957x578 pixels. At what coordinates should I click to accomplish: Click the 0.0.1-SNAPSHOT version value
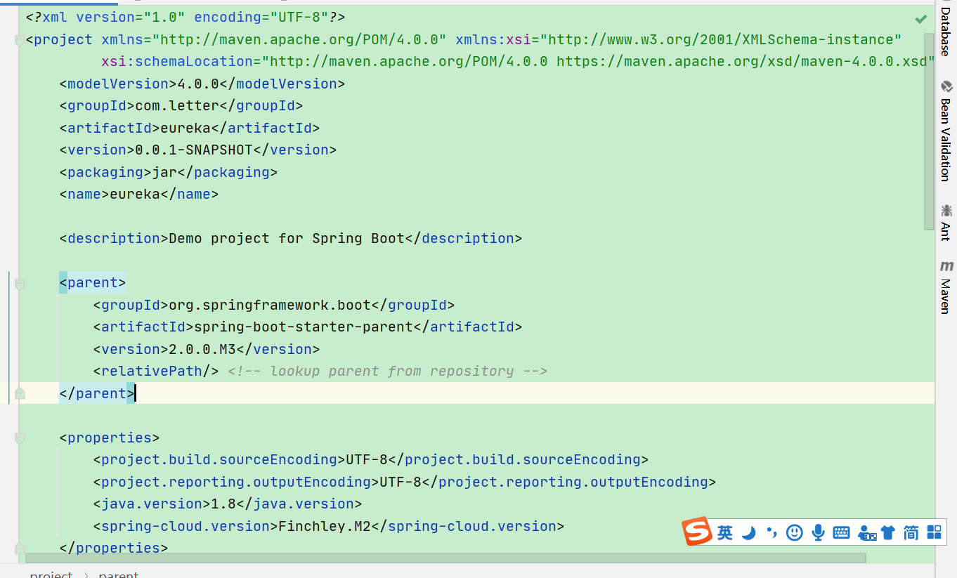[194, 150]
